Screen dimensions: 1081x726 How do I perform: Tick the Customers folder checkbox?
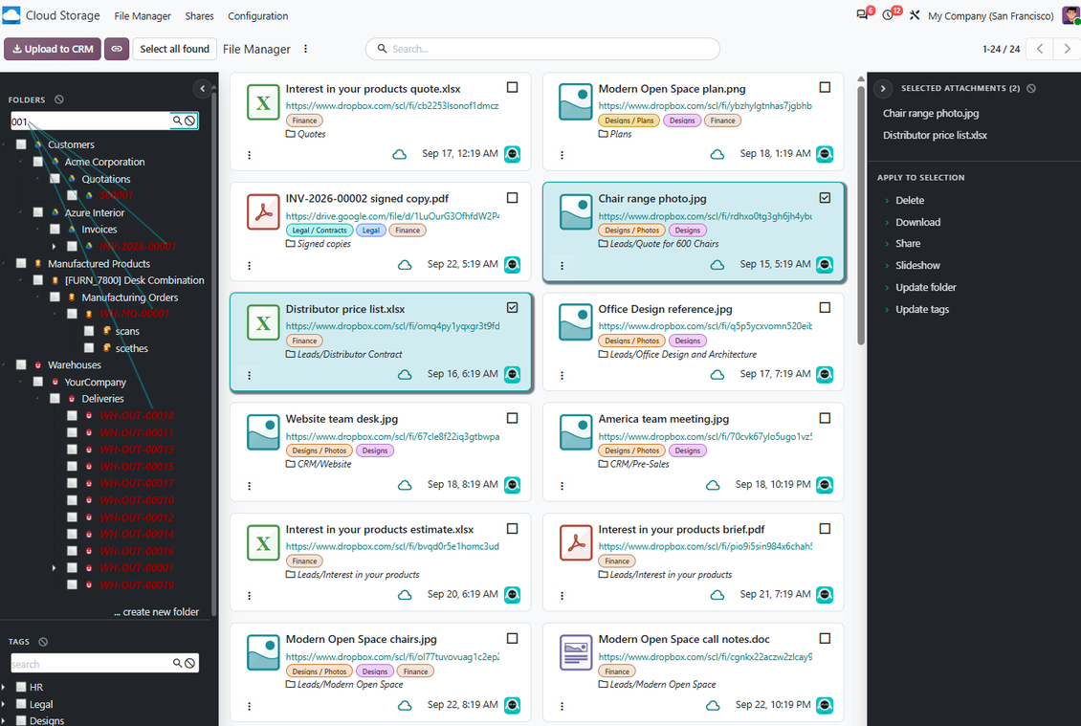21,144
